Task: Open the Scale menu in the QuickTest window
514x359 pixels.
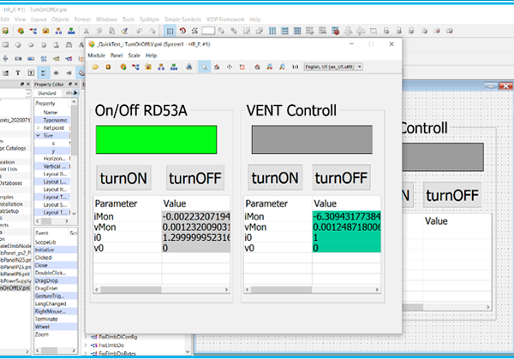Action: [x=134, y=56]
